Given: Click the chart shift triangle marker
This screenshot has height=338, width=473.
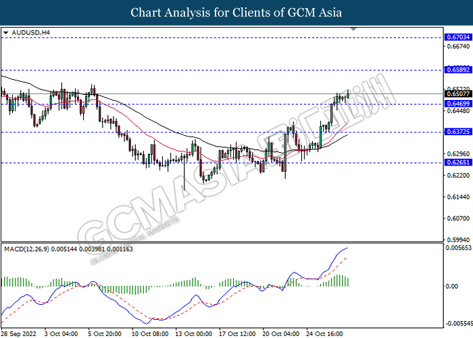Looking at the screenshot, I should click(x=353, y=29).
